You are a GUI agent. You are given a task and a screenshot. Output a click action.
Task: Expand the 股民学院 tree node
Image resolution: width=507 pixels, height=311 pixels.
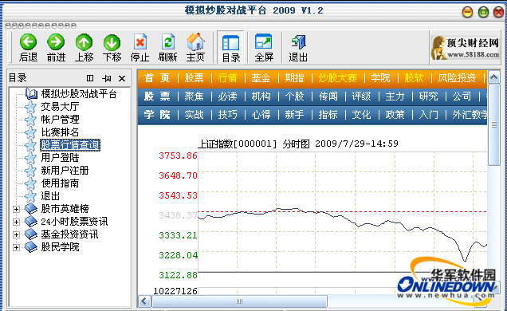point(16,247)
